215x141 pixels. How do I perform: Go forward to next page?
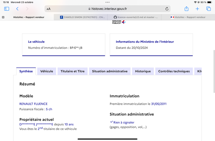coord(27,9)
